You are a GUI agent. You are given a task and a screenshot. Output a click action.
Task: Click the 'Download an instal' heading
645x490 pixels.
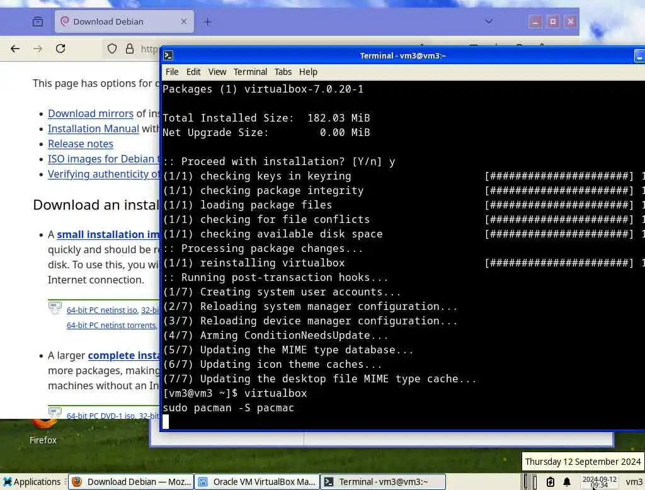click(96, 205)
